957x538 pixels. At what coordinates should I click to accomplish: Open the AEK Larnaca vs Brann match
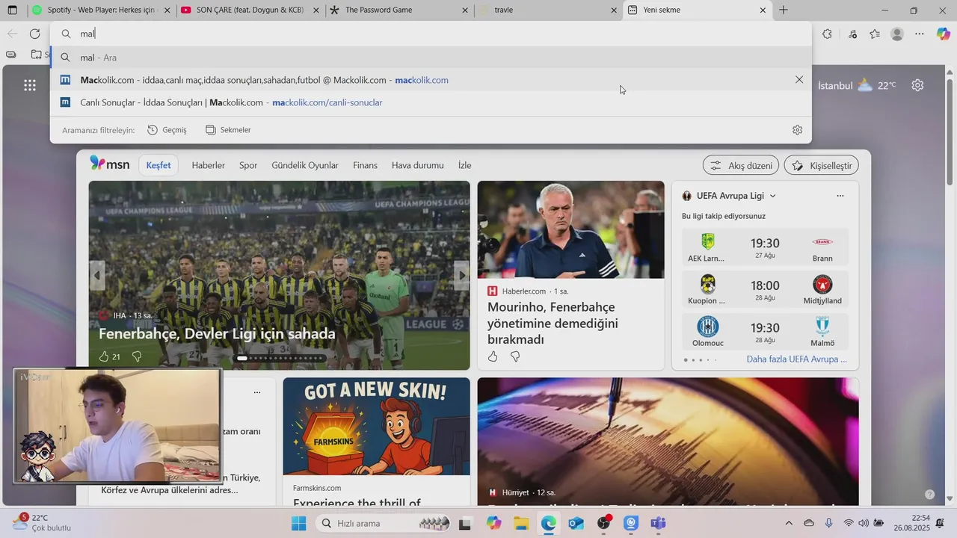[765, 249]
